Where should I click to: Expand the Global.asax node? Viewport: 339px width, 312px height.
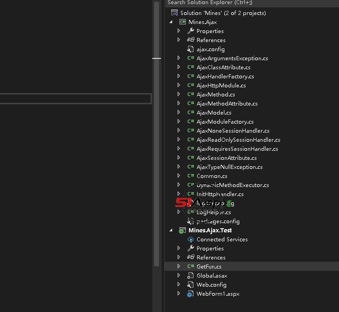pos(179,275)
